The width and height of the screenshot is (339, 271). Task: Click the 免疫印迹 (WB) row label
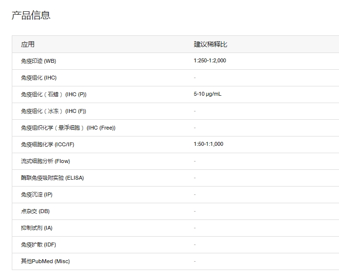pyautogui.click(x=38, y=61)
